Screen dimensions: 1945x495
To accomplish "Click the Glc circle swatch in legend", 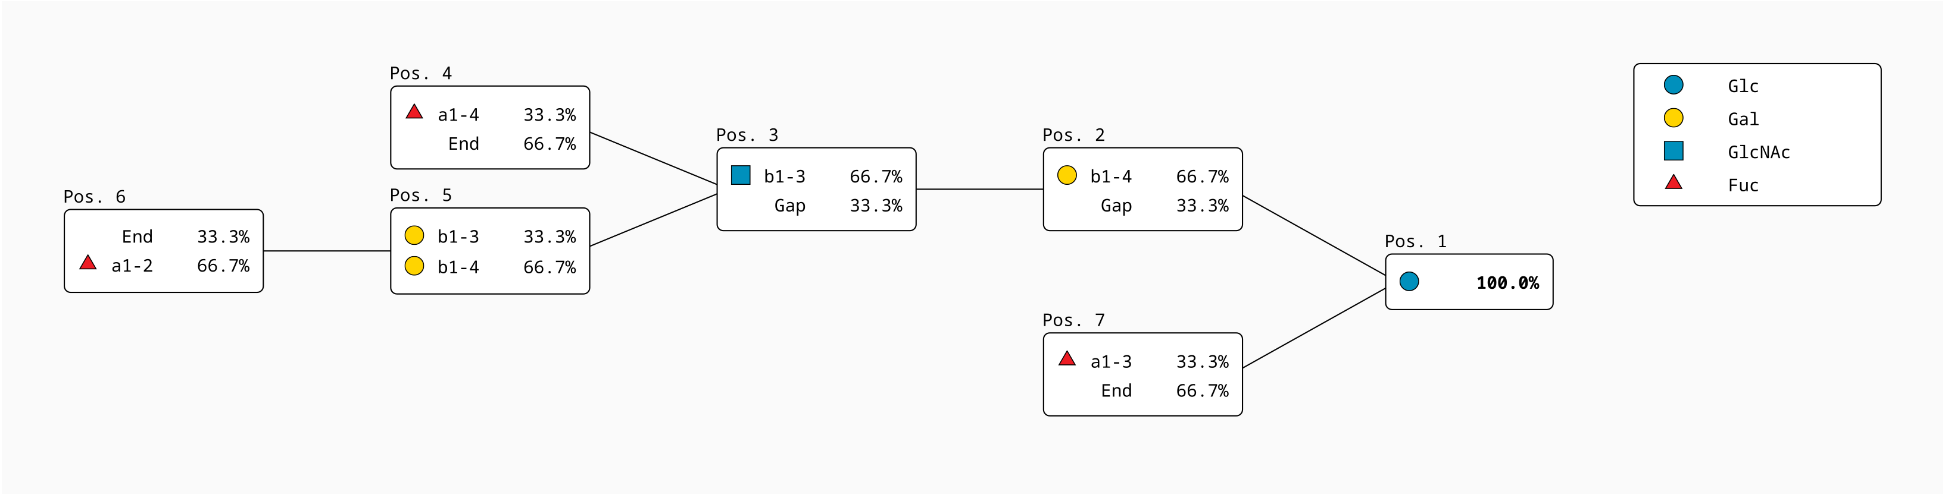I will (x=1673, y=85).
